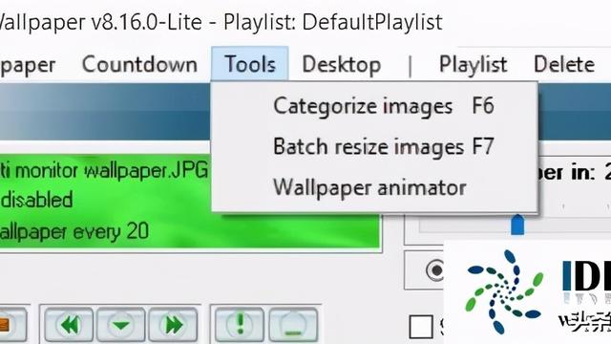Open the Countdown menu
This screenshot has height=344, width=611.
coord(139,64)
